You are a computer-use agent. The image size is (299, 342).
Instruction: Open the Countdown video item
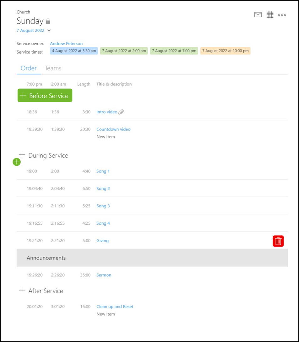[x=113, y=129]
